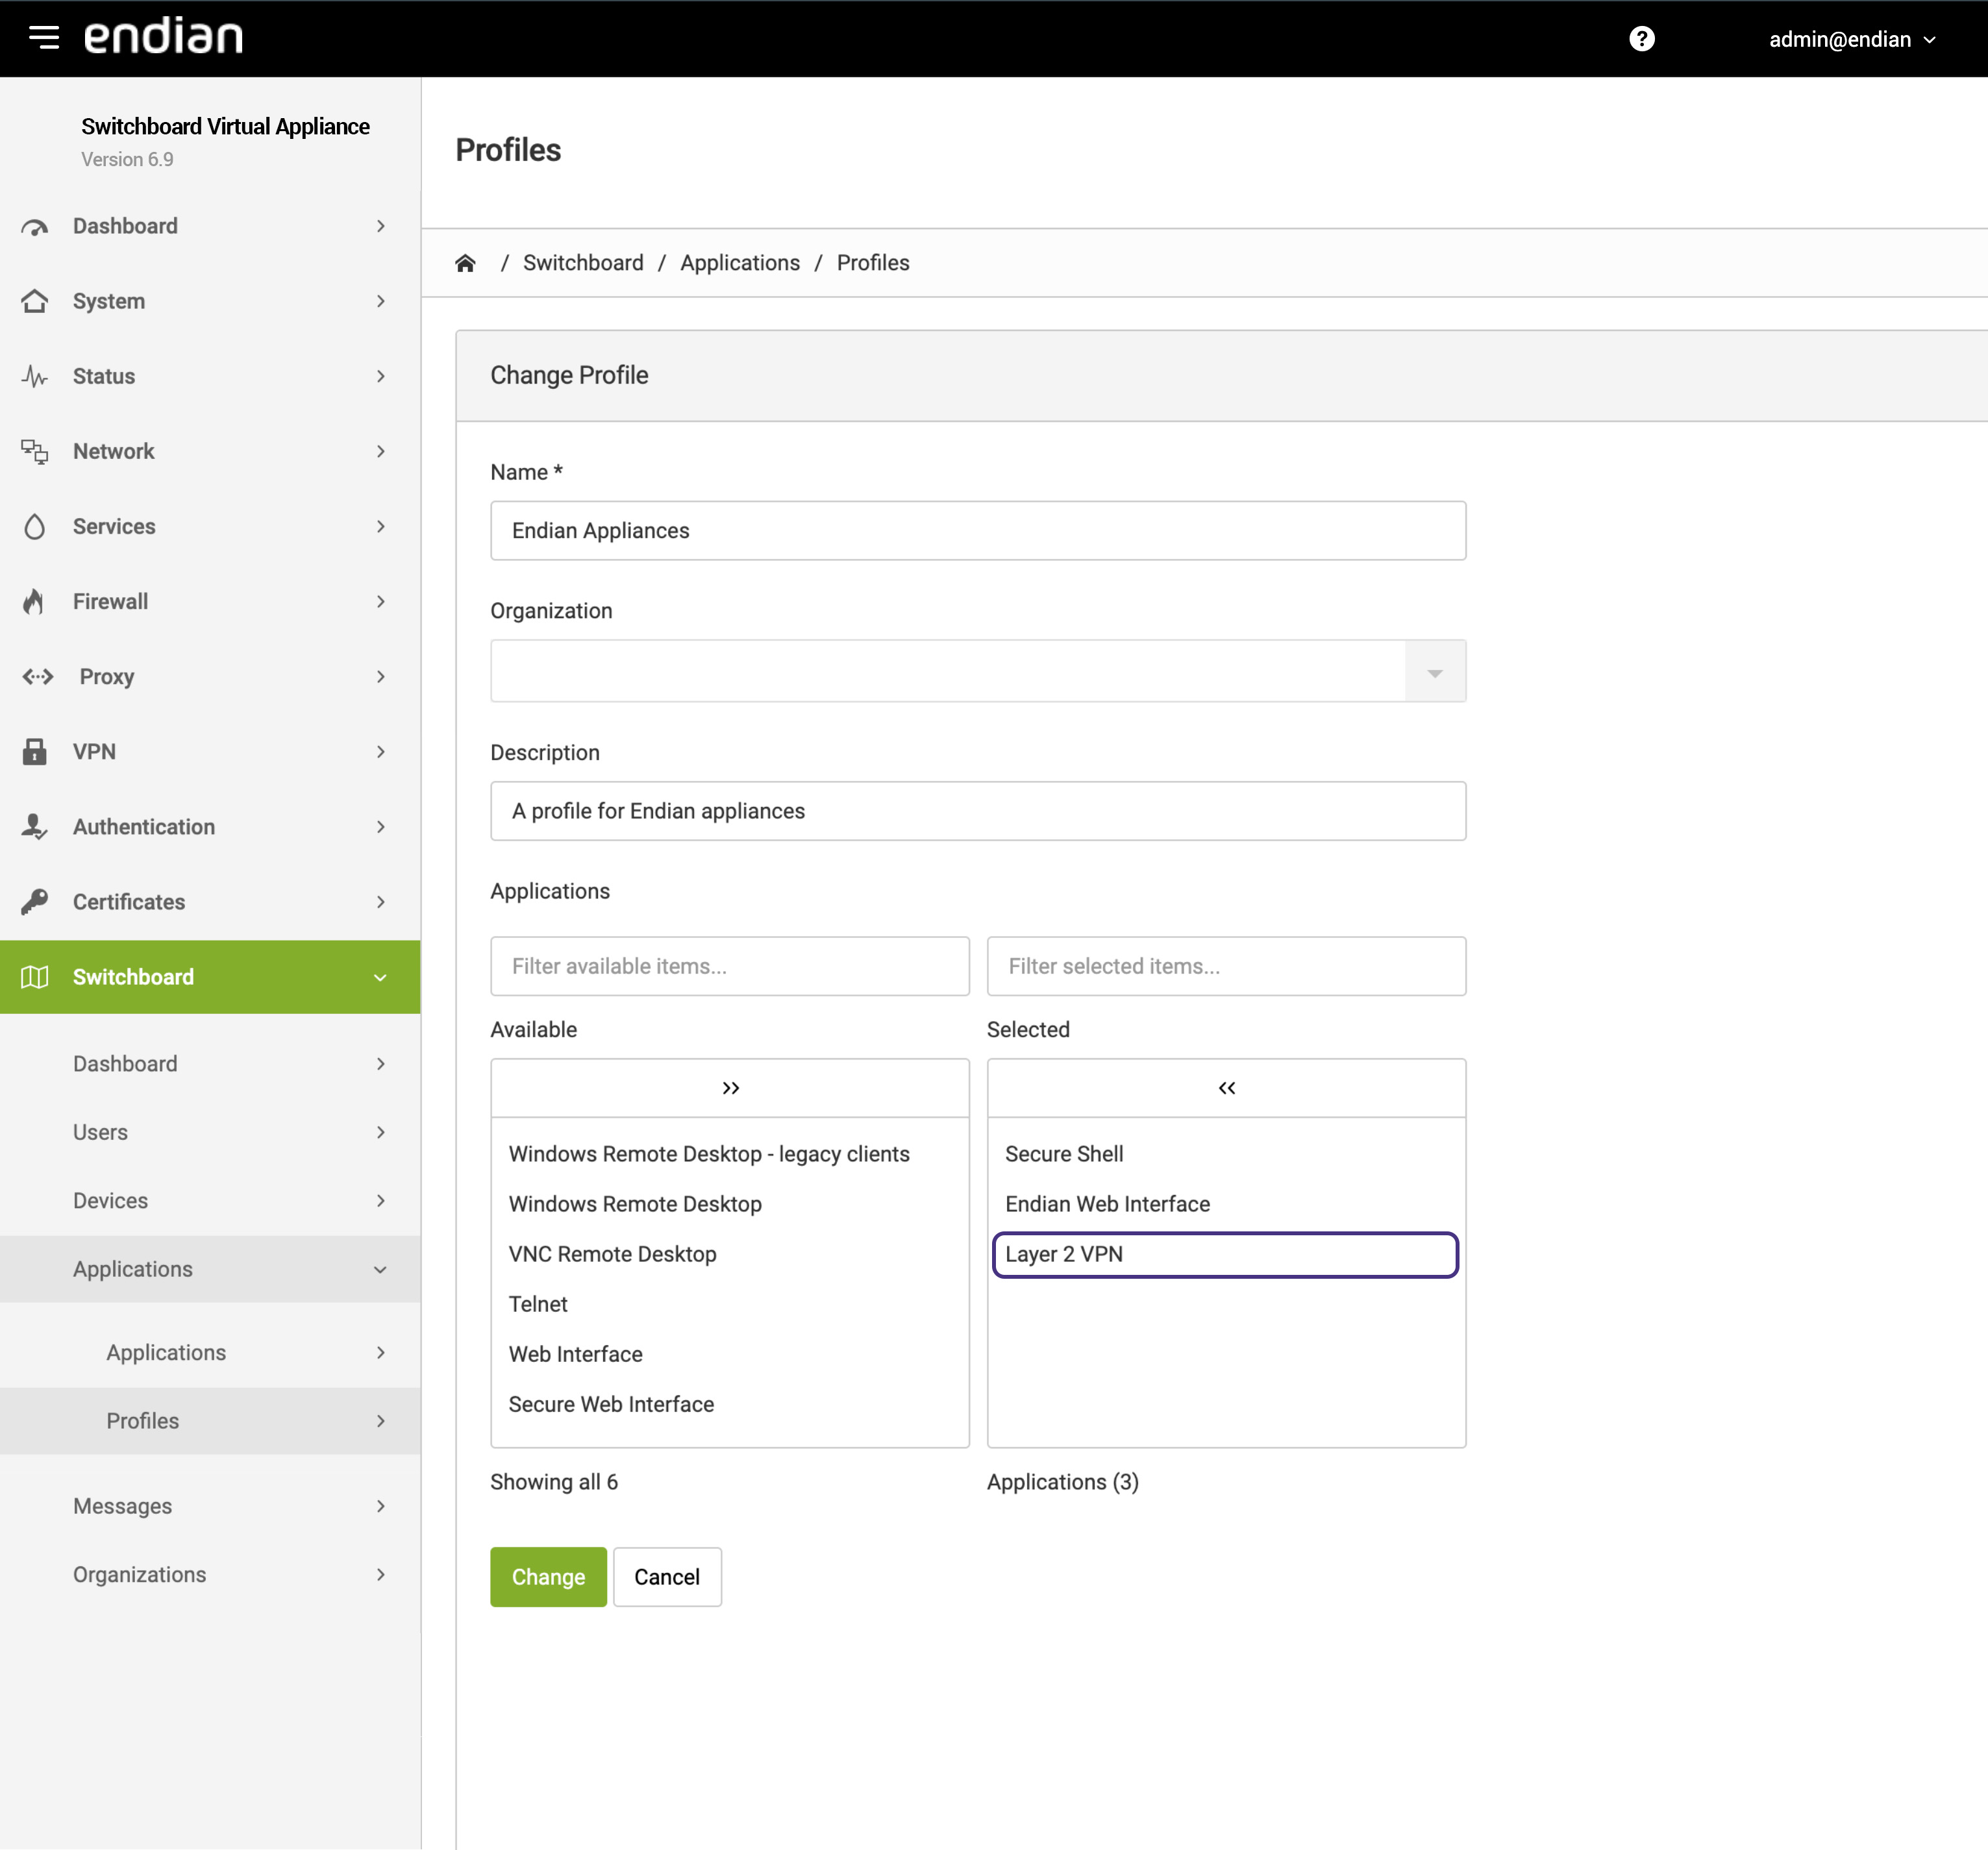Click the Status pulse icon
Image resolution: width=1988 pixels, height=1850 pixels.
click(35, 376)
